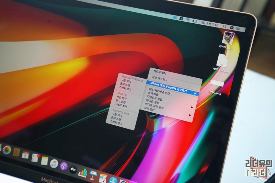Select 스케치 추가 under iPad (5)
This screenshot has height=183, width=275.
(x=121, y=105)
